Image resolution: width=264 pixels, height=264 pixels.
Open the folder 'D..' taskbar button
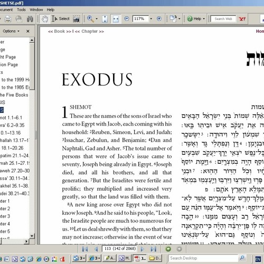coord(155,258)
